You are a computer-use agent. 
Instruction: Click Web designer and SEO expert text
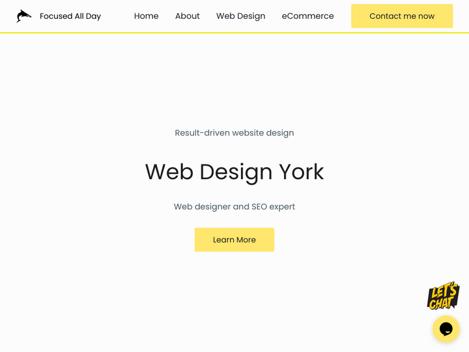click(x=234, y=207)
